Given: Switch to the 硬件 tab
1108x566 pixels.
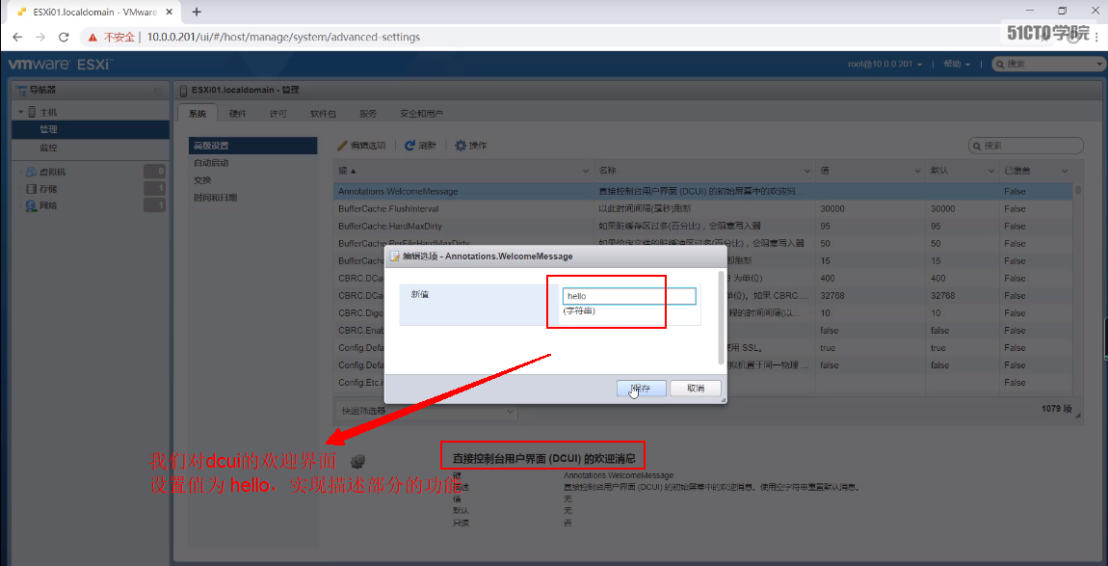Looking at the screenshot, I should coord(238,113).
